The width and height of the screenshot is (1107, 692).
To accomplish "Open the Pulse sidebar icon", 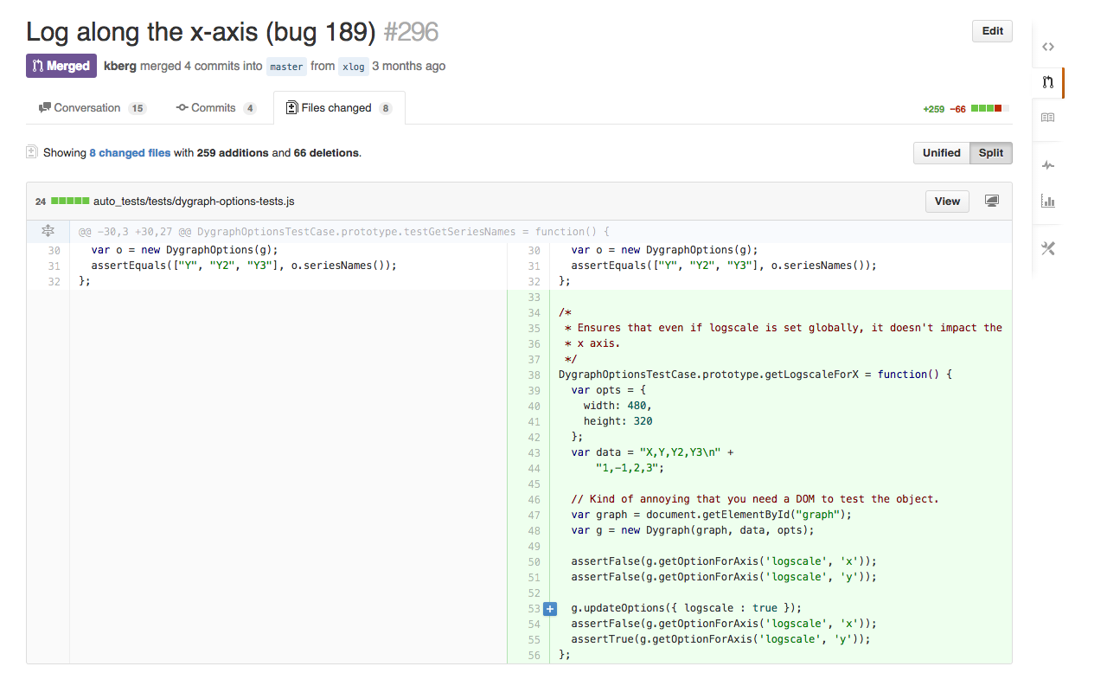I will pos(1047,165).
